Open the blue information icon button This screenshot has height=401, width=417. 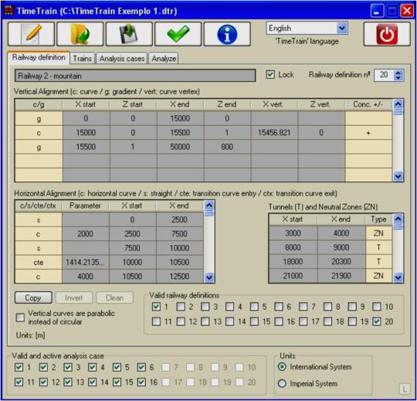(x=227, y=34)
